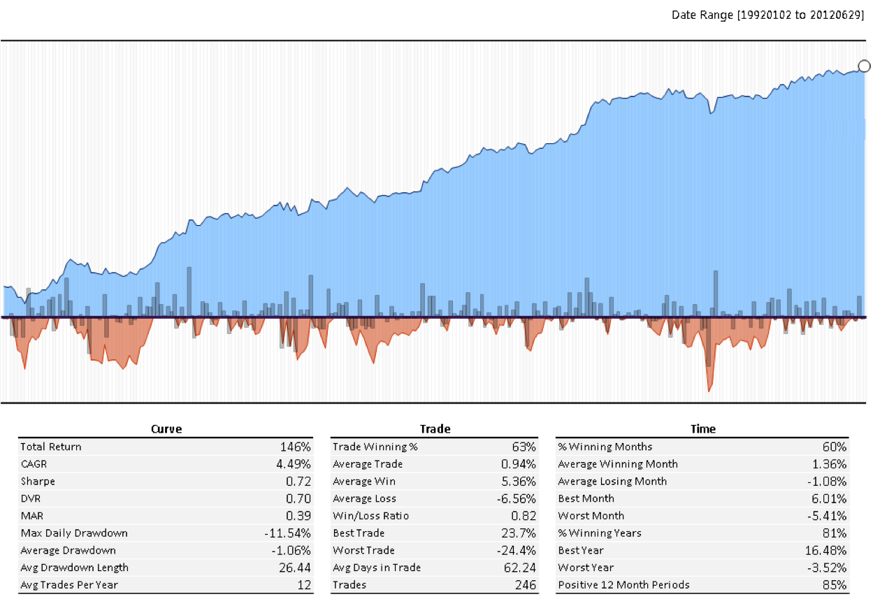Click the Total Return row label

pos(51,447)
